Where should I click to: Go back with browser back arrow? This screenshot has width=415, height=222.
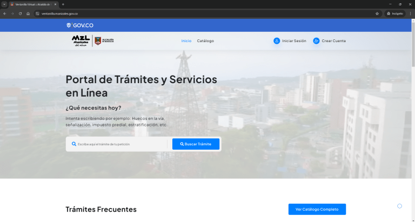point(5,14)
